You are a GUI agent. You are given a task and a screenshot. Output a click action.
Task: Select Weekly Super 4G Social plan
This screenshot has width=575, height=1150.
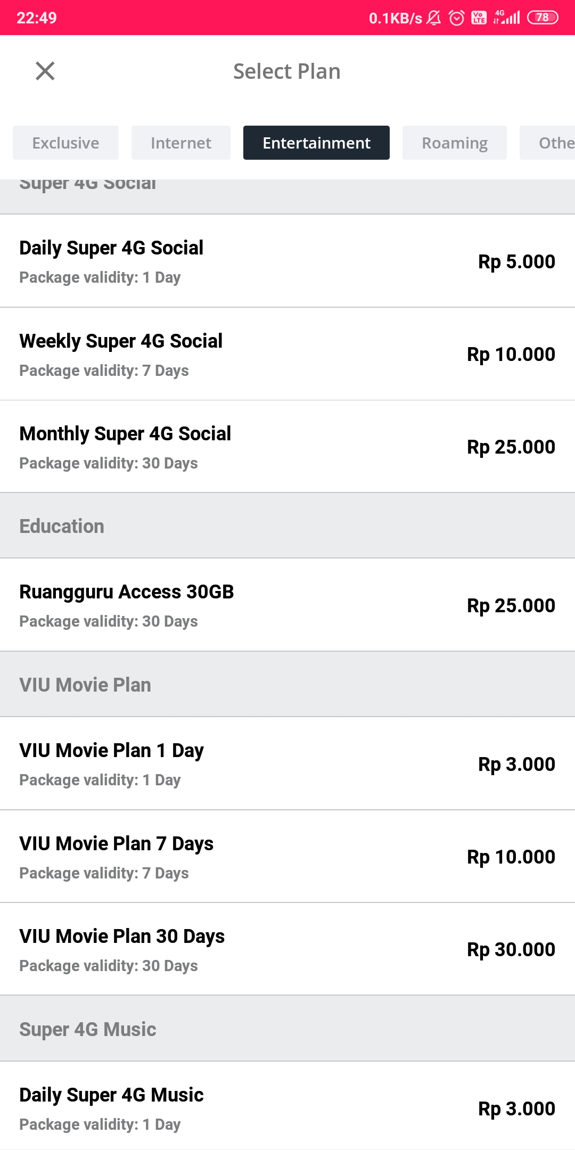tap(287, 354)
